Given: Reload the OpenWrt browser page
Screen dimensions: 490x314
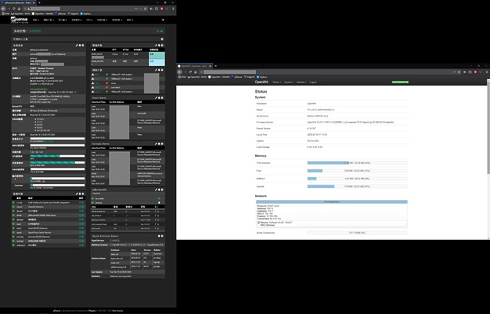Looking at the screenshot, I should click(191, 72).
